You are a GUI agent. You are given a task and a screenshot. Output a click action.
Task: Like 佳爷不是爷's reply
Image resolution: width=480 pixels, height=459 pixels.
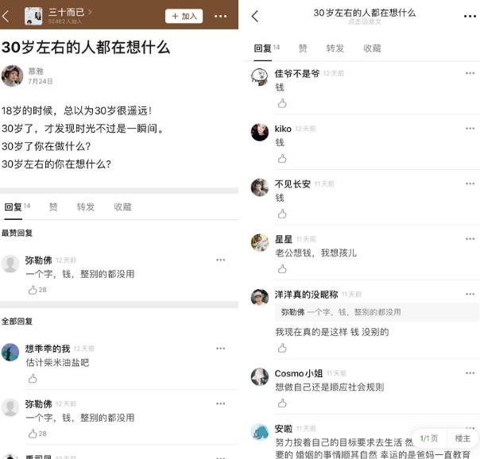click(x=282, y=103)
